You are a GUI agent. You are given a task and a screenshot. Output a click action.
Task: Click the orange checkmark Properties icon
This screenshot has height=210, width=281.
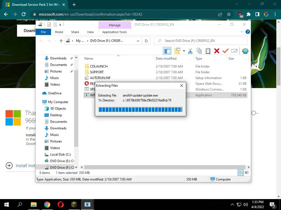pyautogui.click(x=226, y=51)
